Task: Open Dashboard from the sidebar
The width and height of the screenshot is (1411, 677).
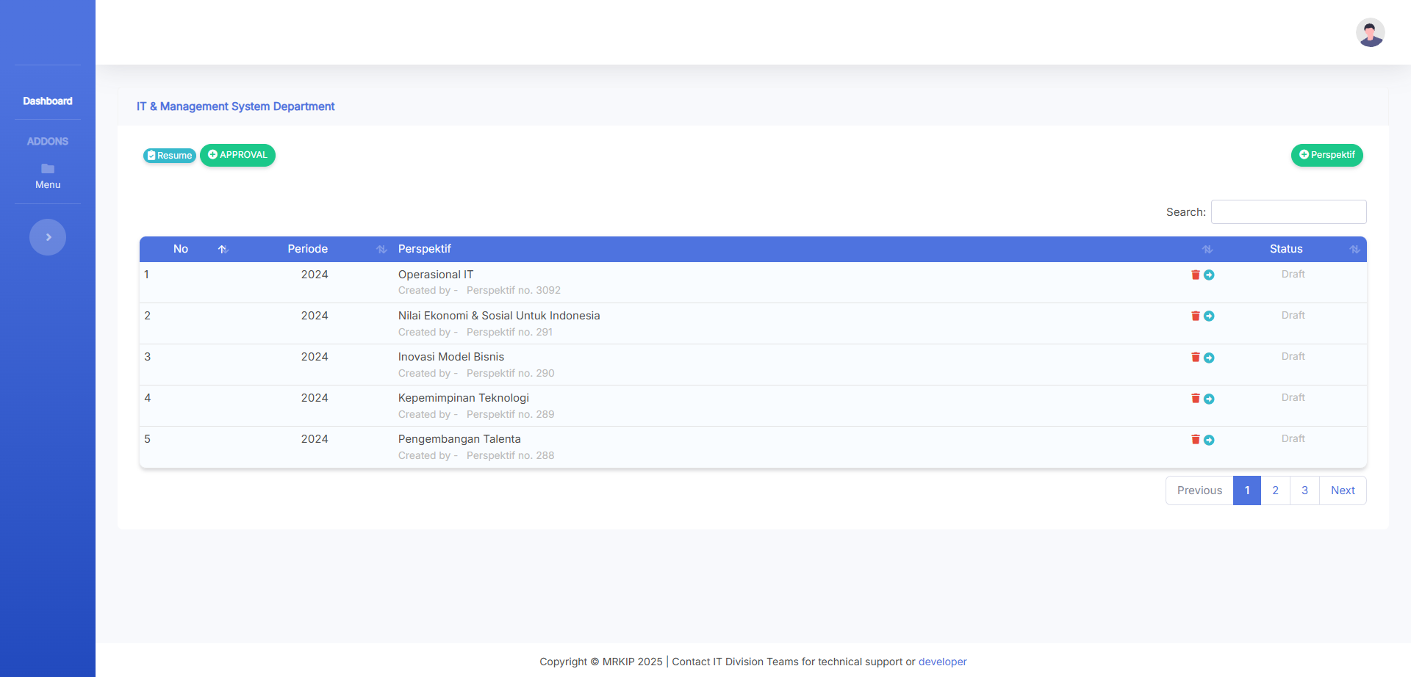Action: [x=48, y=101]
